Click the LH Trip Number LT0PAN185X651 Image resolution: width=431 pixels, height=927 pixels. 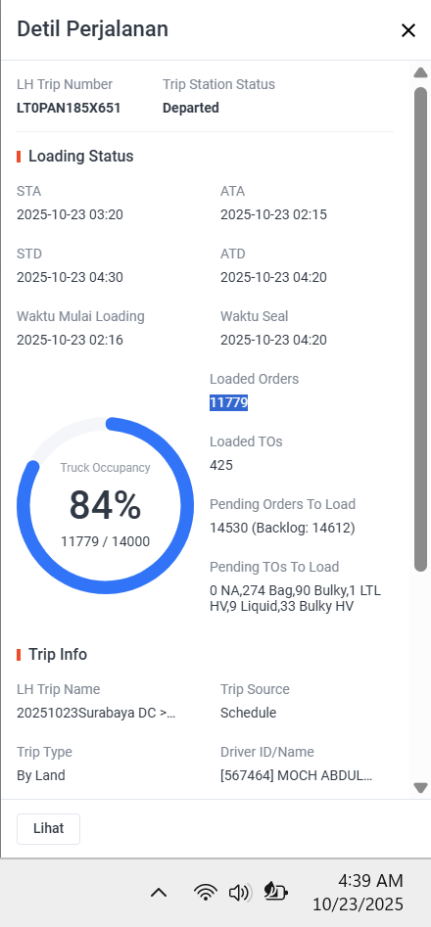point(69,109)
